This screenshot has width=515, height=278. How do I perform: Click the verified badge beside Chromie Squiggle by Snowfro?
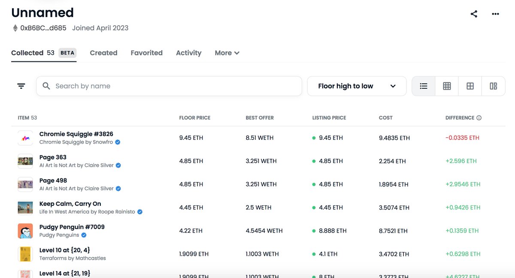pyautogui.click(x=117, y=142)
